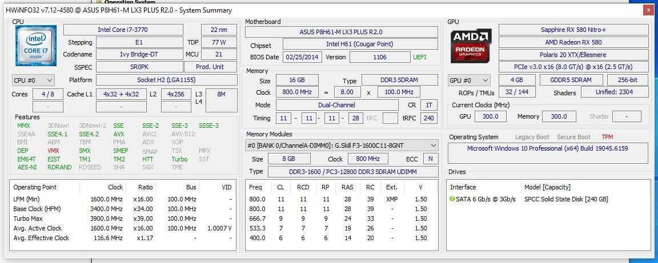Click the BIOS version 1106 field
The height and width of the screenshot is (263, 658).
[380, 57]
